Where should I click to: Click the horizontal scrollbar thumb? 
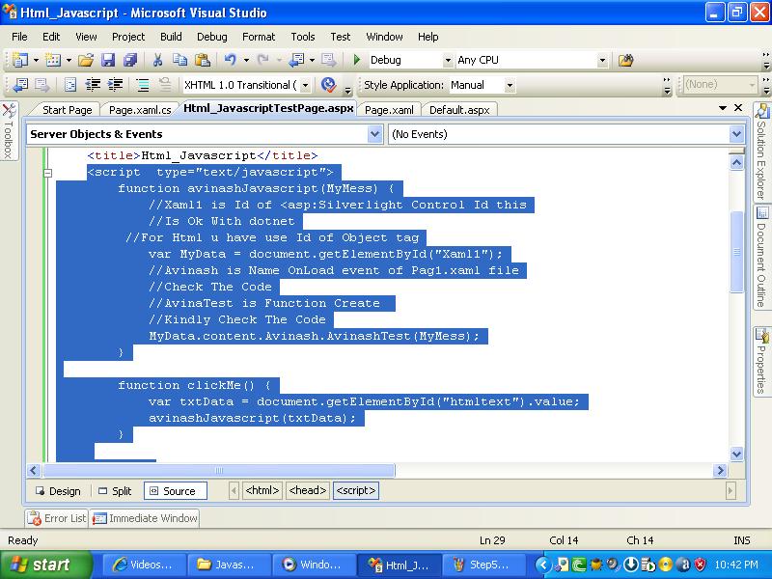219,470
